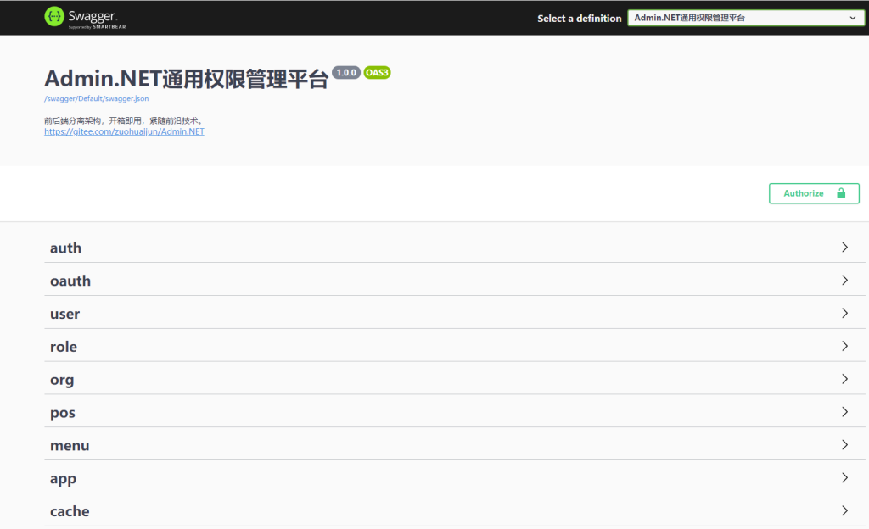This screenshot has height=529, width=869.
Task: Open the Select a definition dropdown
Action: pyautogui.click(x=744, y=18)
